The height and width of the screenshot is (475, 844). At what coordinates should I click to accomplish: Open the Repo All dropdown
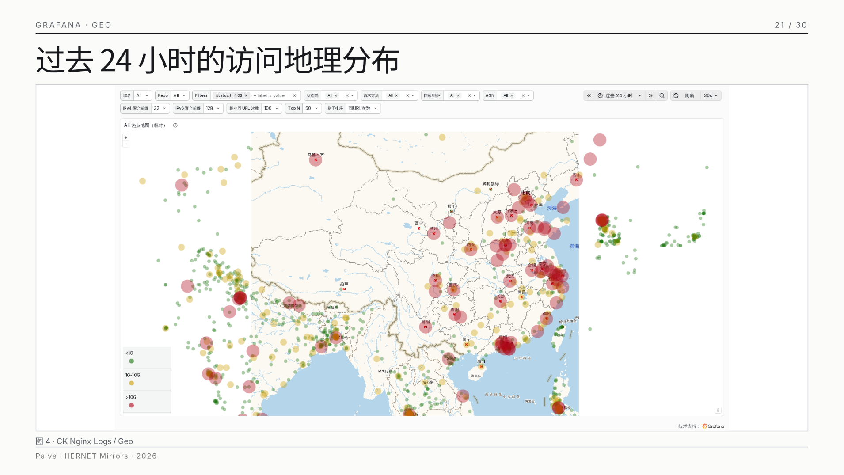pyautogui.click(x=179, y=95)
